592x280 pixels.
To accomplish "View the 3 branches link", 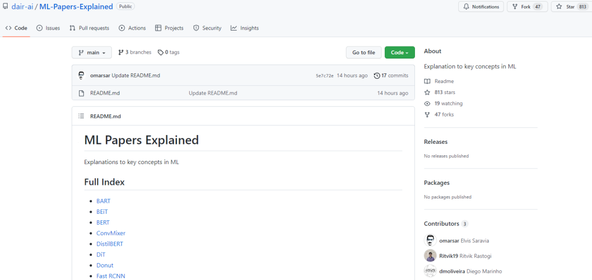I will point(135,52).
